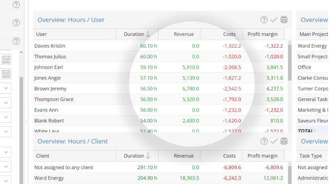The height and width of the screenshot is (184, 329).
Task: Select Evans Ann row
Action: 159,110
